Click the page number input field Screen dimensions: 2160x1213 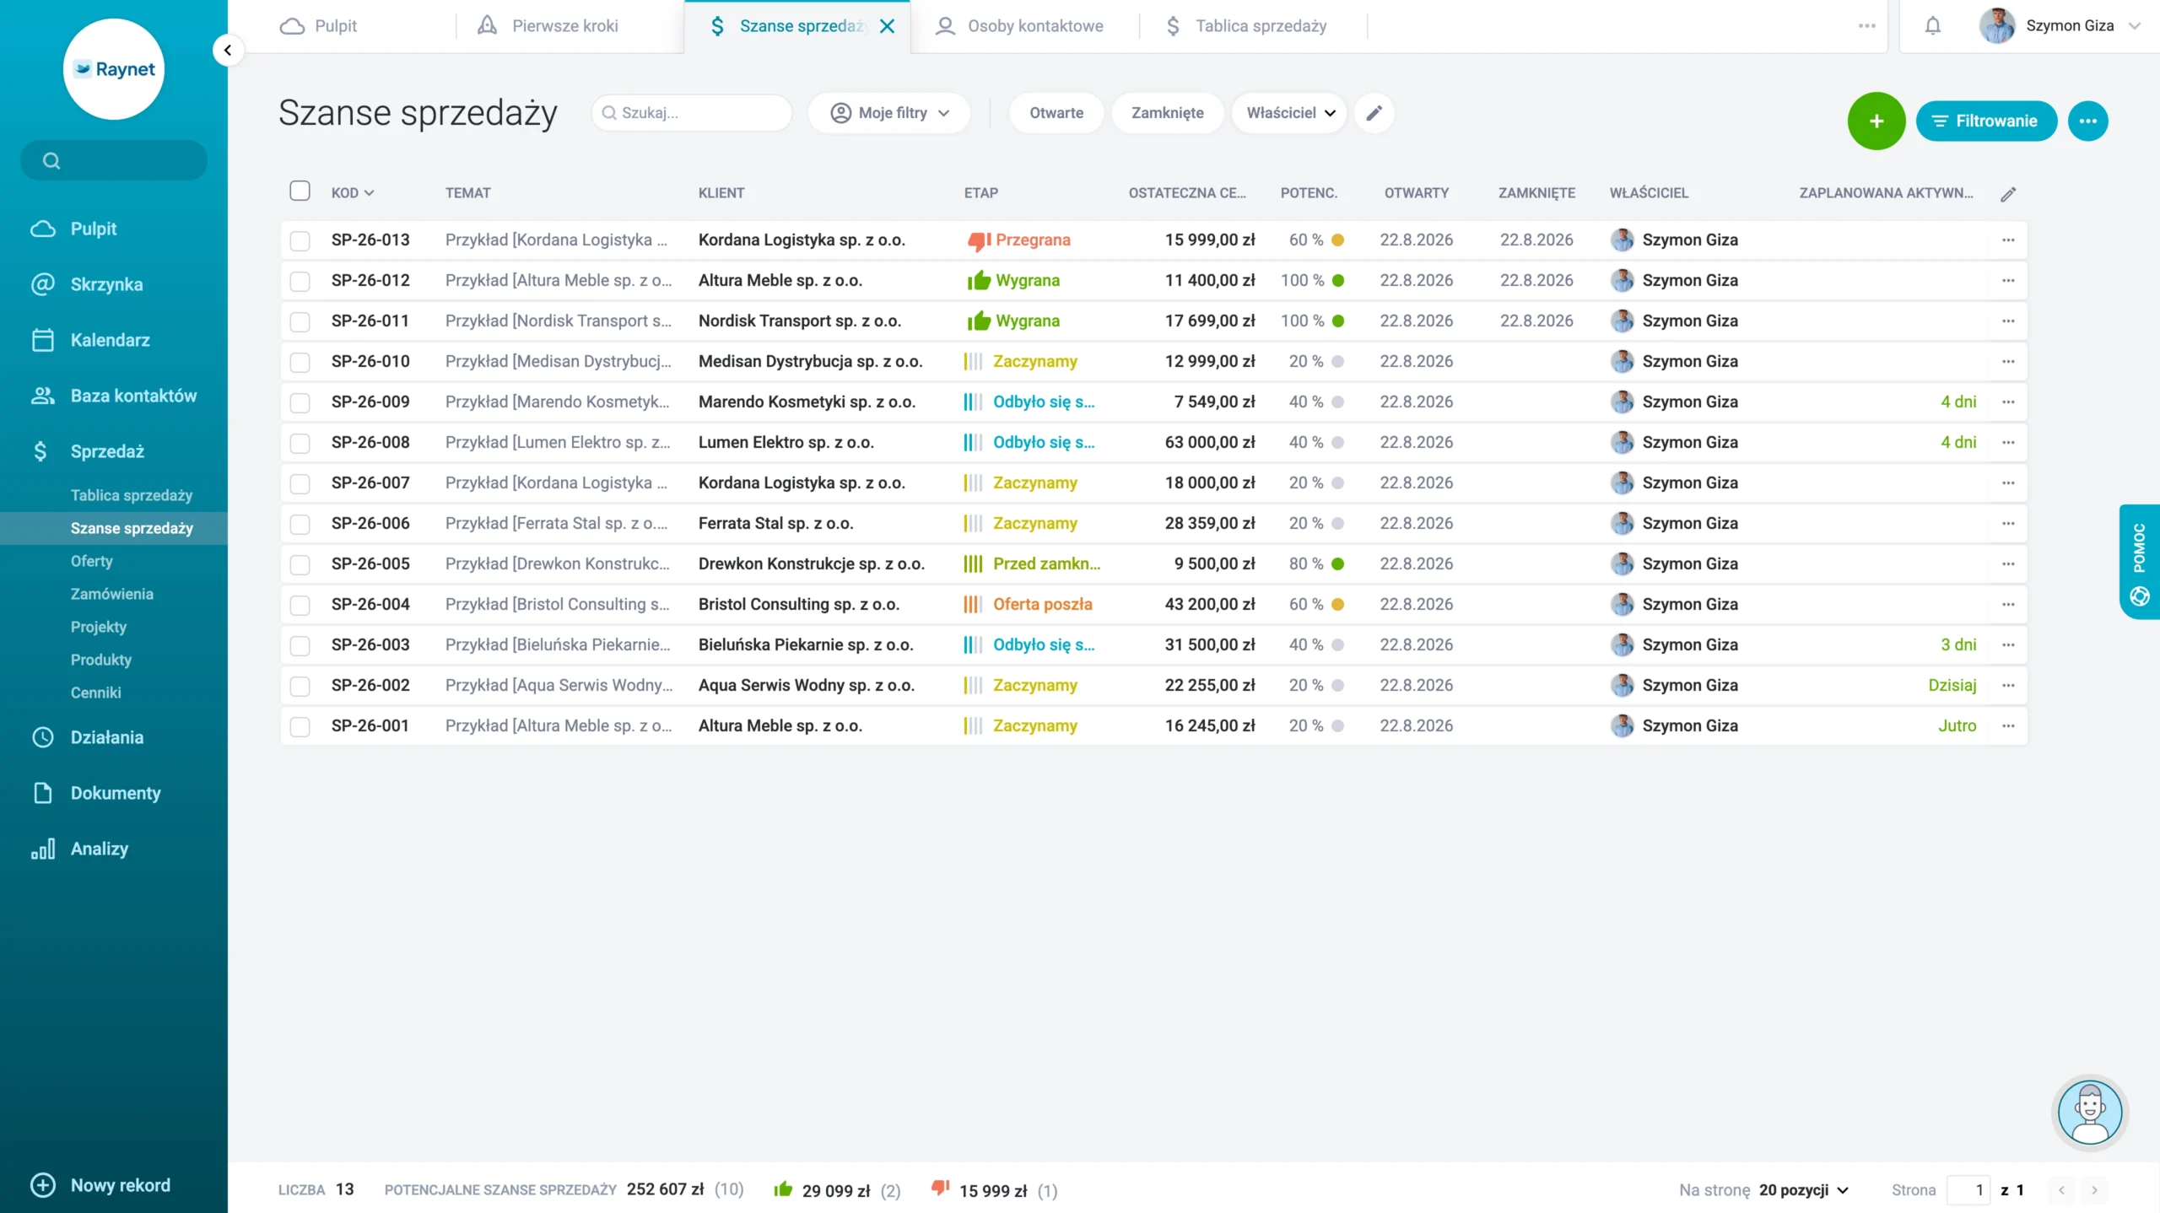[1968, 1190]
